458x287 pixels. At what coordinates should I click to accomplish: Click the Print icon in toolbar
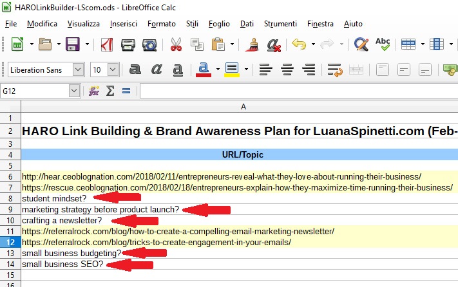click(128, 44)
